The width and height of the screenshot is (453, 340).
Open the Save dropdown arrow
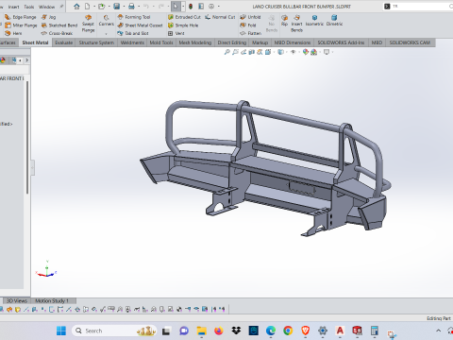(x=124, y=7)
